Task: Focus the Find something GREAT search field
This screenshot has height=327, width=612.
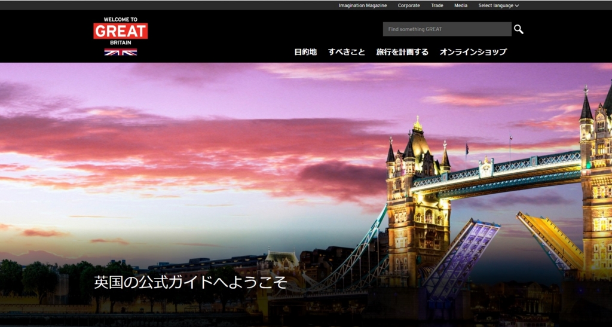Action: click(446, 29)
